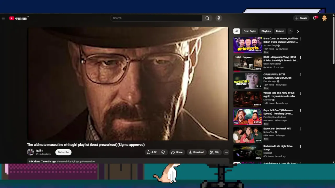Open Punching Down Podcast thumbnail
335x188 pixels.
click(248, 116)
